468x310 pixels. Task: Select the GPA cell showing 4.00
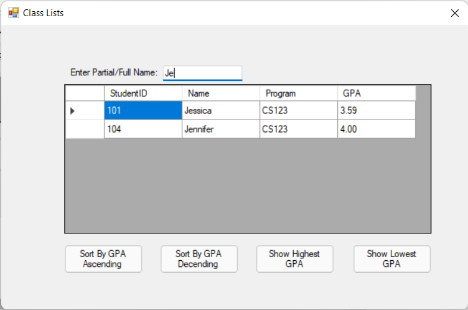(377, 129)
